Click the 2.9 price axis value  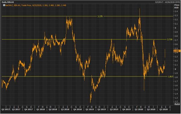pyautogui.click(x=176, y=32)
